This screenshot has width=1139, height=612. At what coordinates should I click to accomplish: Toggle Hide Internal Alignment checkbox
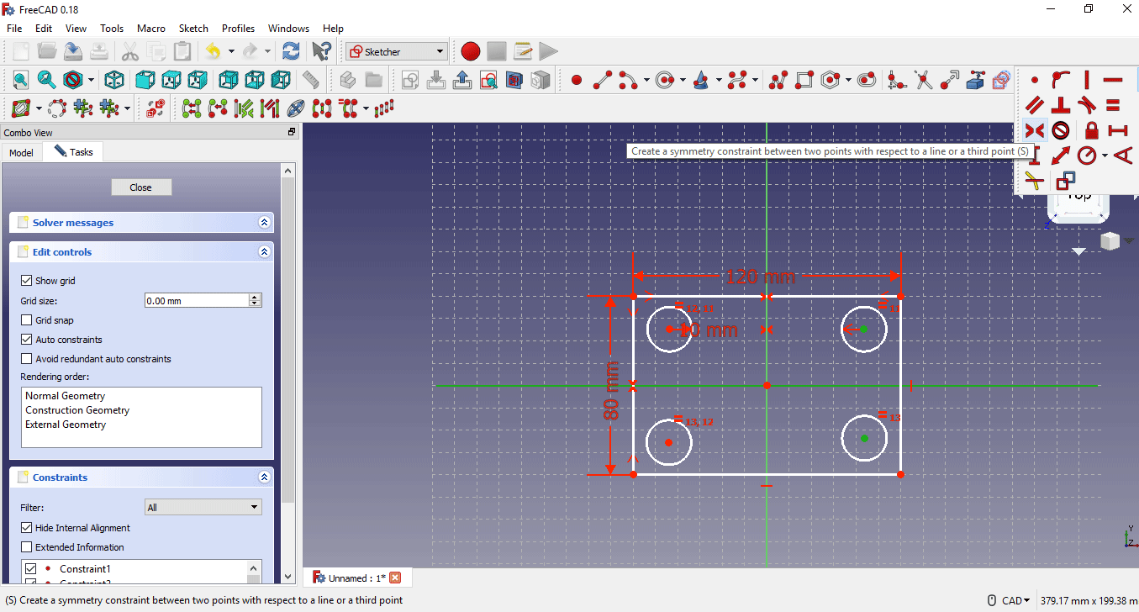click(26, 528)
